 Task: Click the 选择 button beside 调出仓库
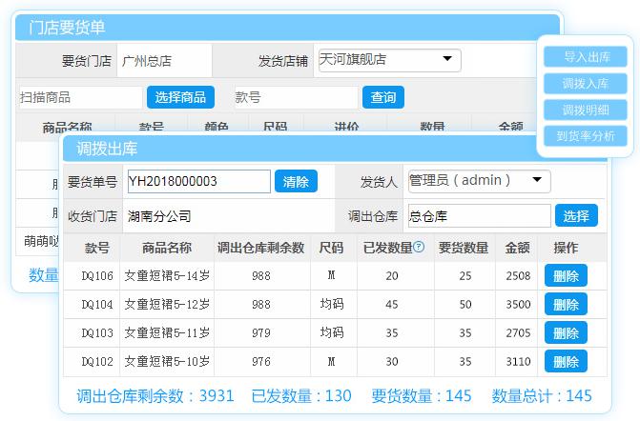pyautogui.click(x=576, y=215)
